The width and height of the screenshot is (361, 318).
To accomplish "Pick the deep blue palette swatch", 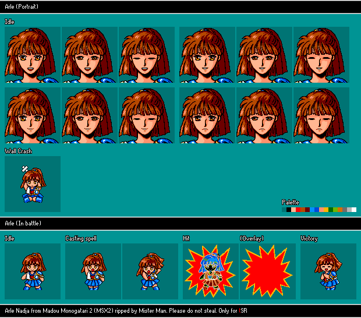I will click(x=317, y=210).
